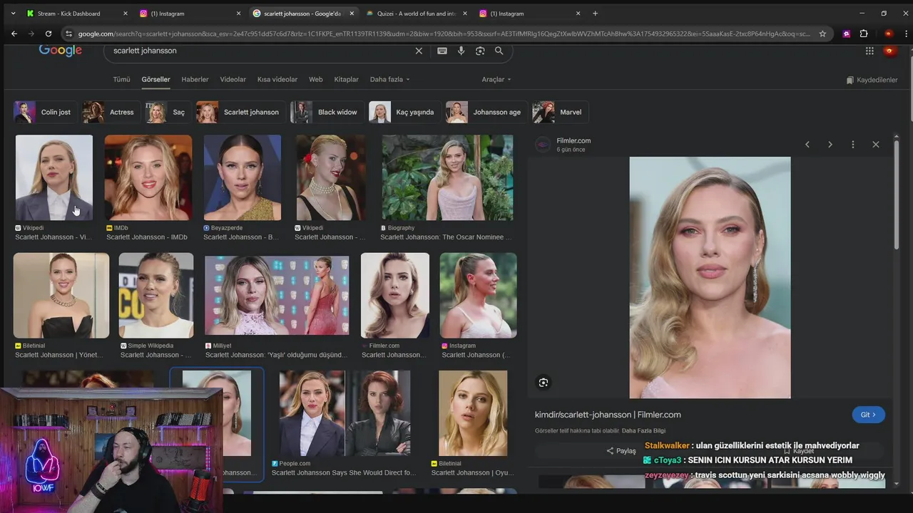Switch to the Quizei tab
913x513 pixels.
click(417, 14)
